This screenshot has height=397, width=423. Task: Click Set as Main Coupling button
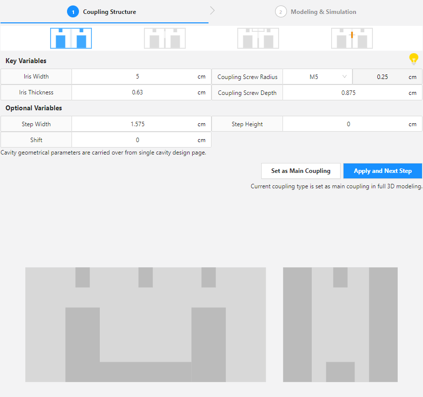point(301,171)
